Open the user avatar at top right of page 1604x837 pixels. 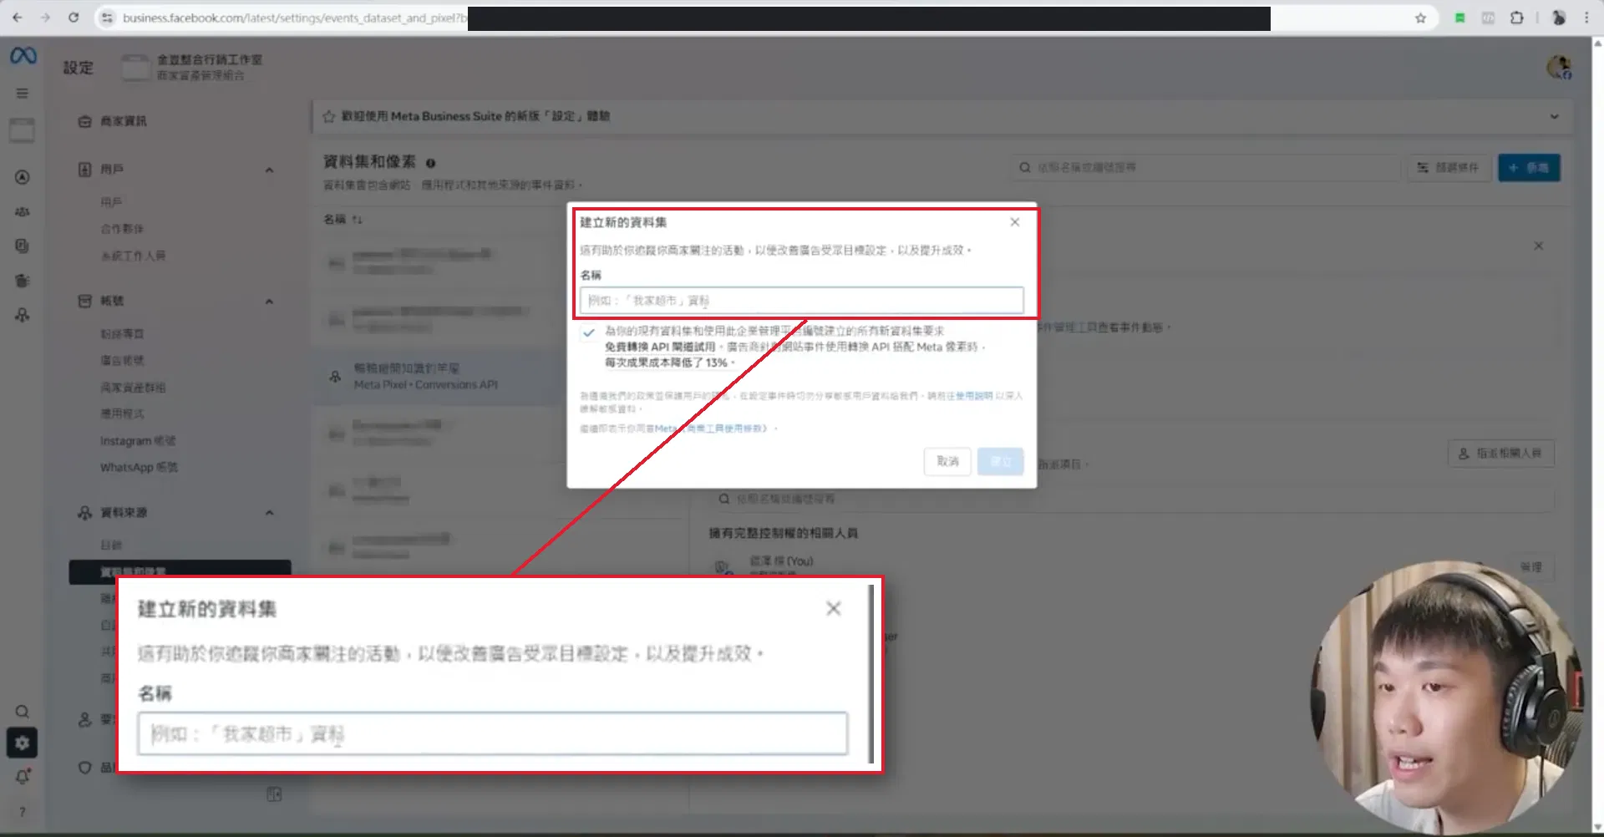coord(1559,68)
